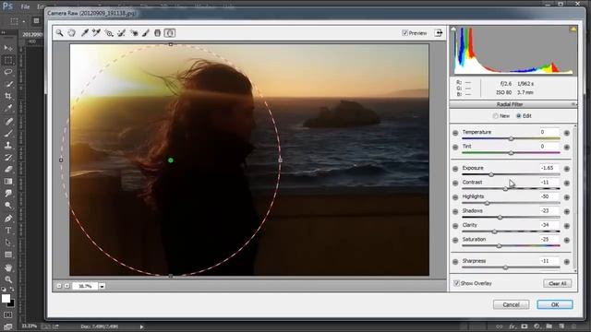Click the green radial filter center pin
Image resolution: width=591 pixels, height=332 pixels.
click(x=170, y=160)
